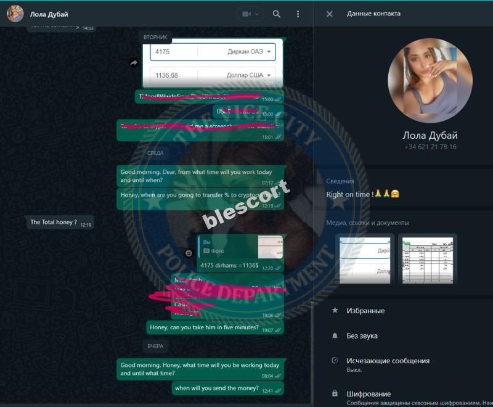Image resolution: width=493 pixels, height=407 pixels.
Task: Open the quoted Фото reply preview
Action: 242,247
